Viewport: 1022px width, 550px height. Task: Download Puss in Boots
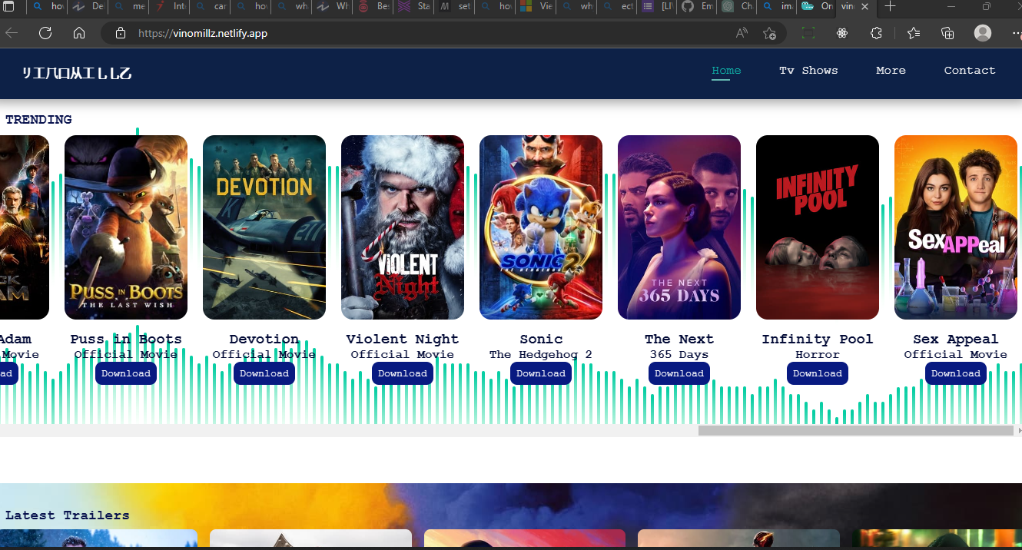[126, 373]
